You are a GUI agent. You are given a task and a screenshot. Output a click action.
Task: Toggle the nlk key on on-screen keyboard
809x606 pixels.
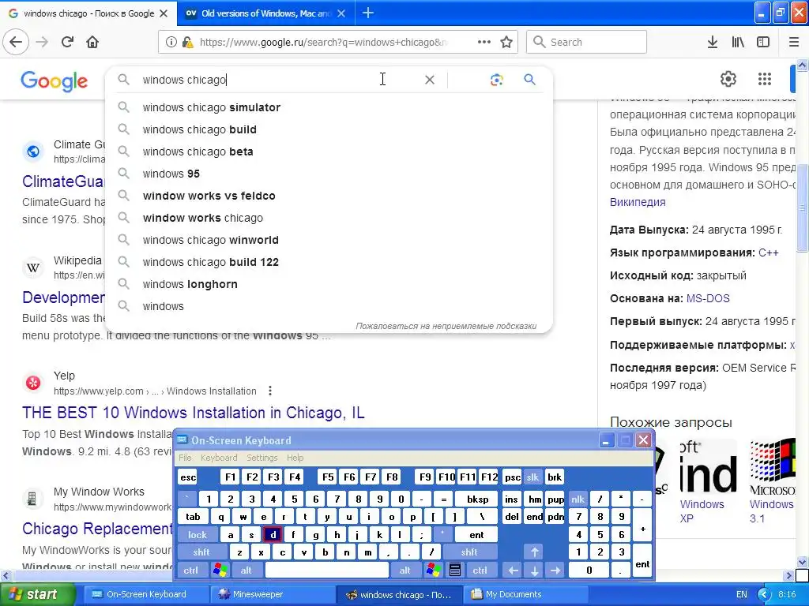click(578, 499)
